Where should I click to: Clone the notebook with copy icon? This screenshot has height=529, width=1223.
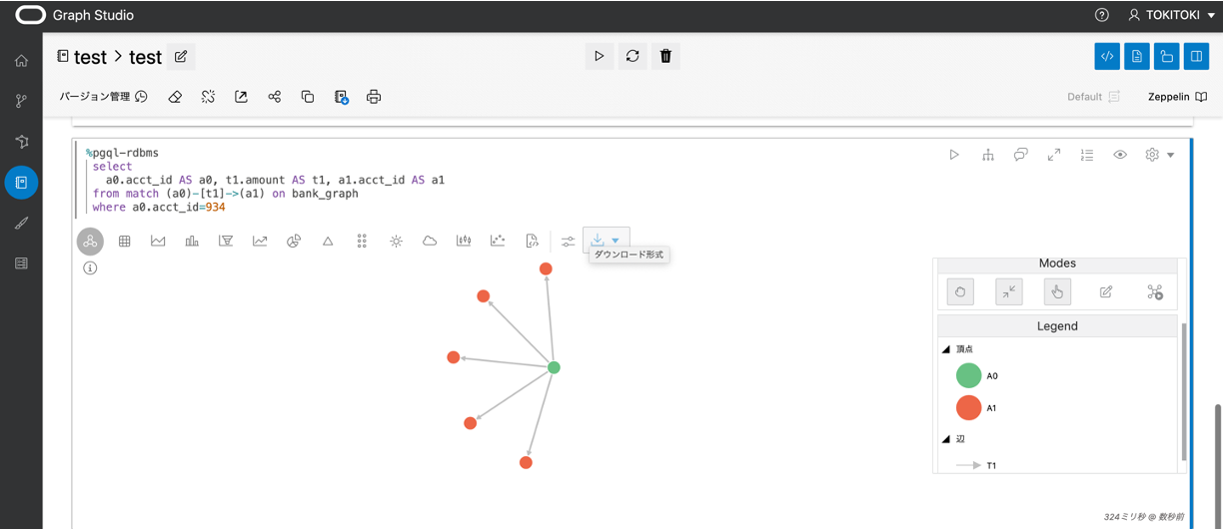click(308, 97)
